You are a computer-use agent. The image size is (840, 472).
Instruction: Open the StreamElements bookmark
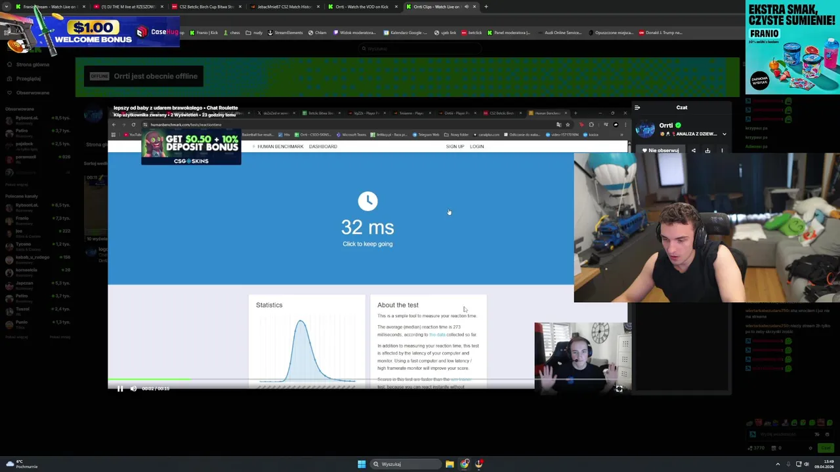(x=285, y=33)
